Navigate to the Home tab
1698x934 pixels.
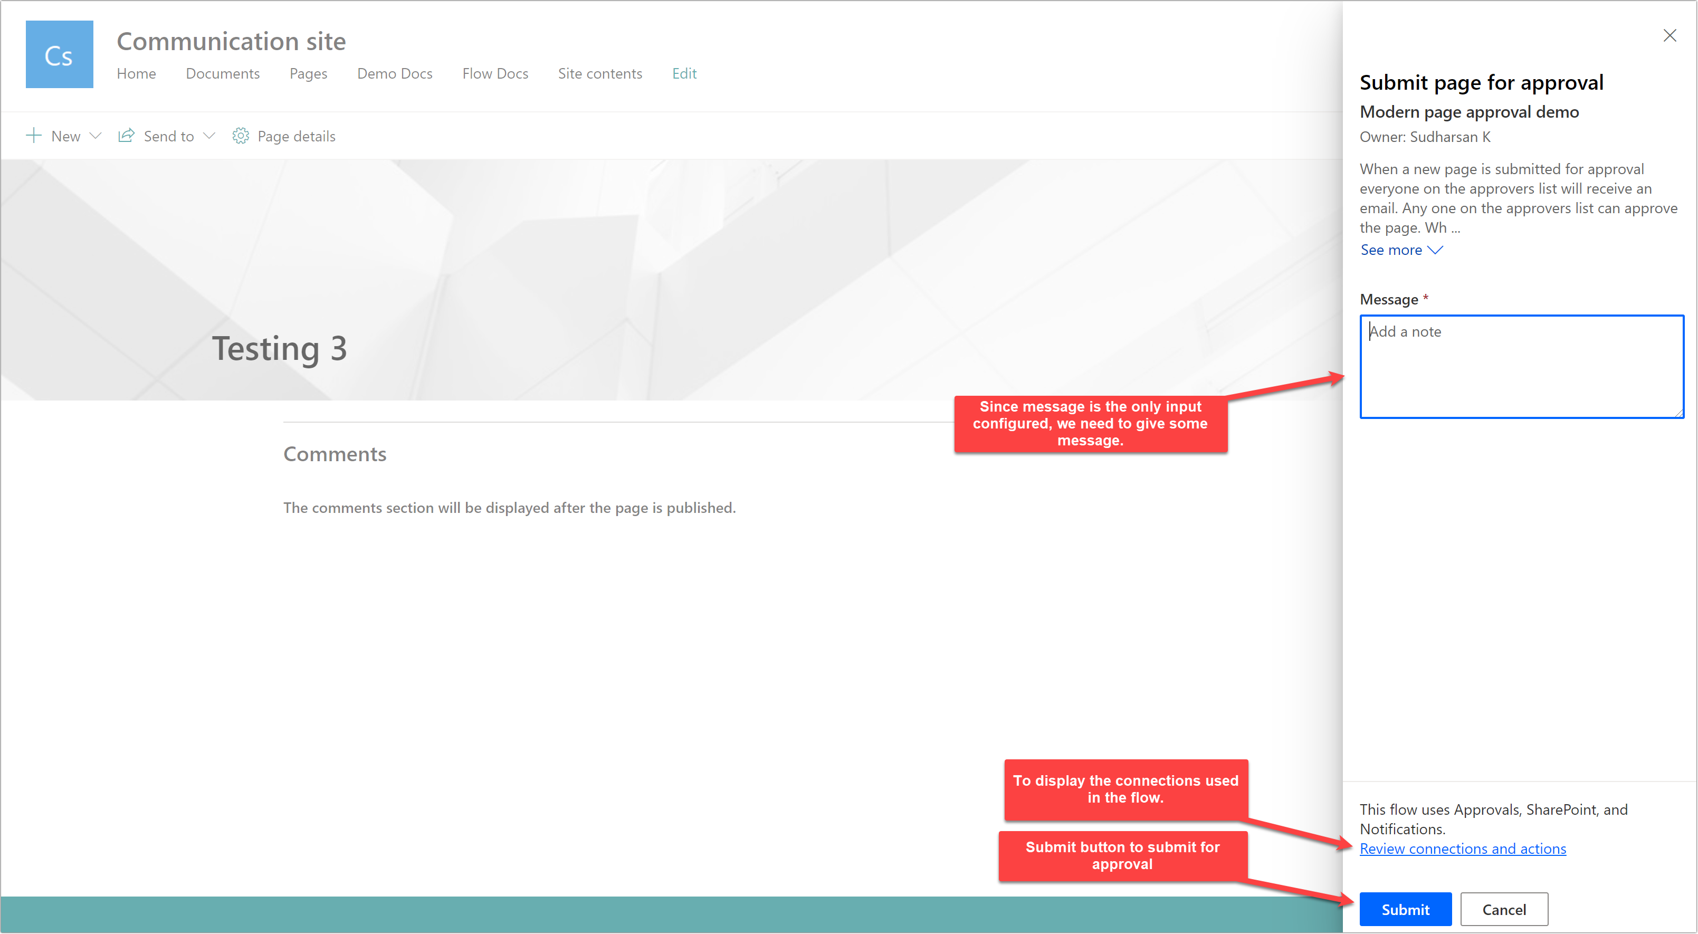(x=137, y=73)
